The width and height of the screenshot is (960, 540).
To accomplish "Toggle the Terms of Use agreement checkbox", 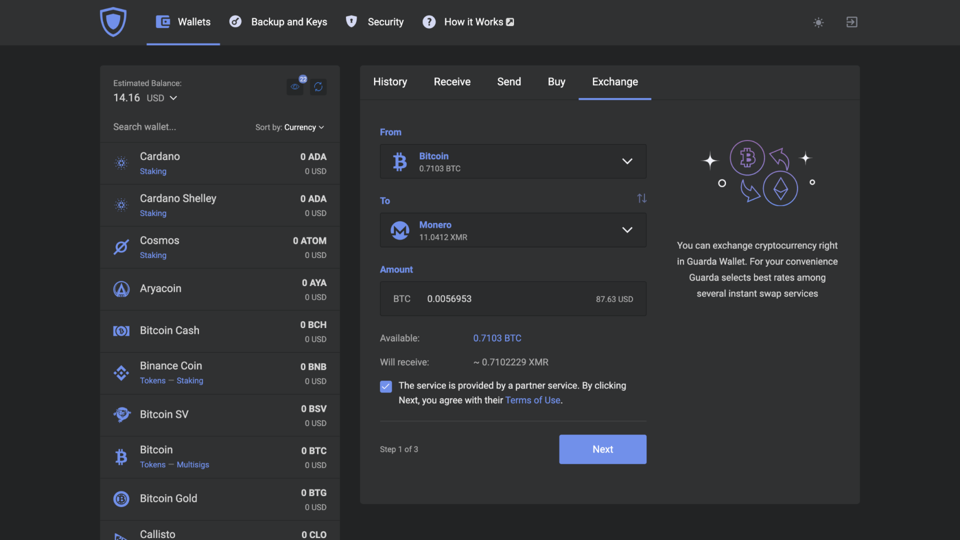I will (x=385, y=387).
